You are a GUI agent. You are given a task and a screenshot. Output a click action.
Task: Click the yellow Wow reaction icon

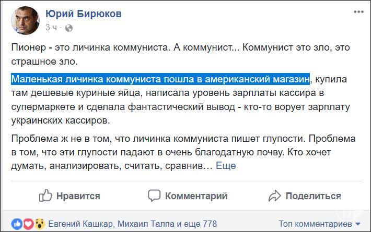(39, 224)
